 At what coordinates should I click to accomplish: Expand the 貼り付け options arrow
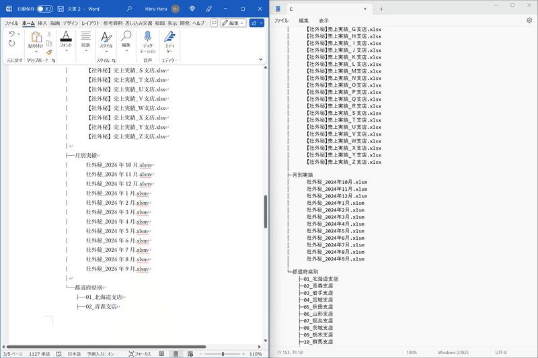[36, 52]
